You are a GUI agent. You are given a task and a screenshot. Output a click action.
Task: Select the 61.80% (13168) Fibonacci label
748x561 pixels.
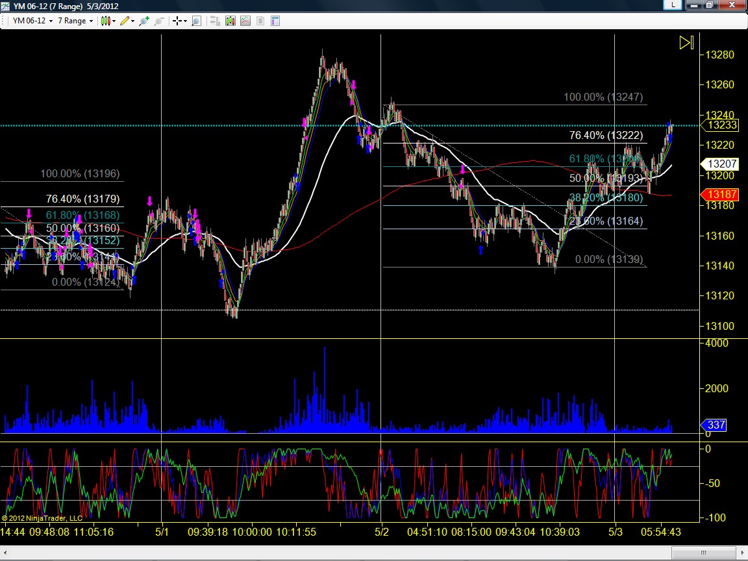tap(83, 215)
